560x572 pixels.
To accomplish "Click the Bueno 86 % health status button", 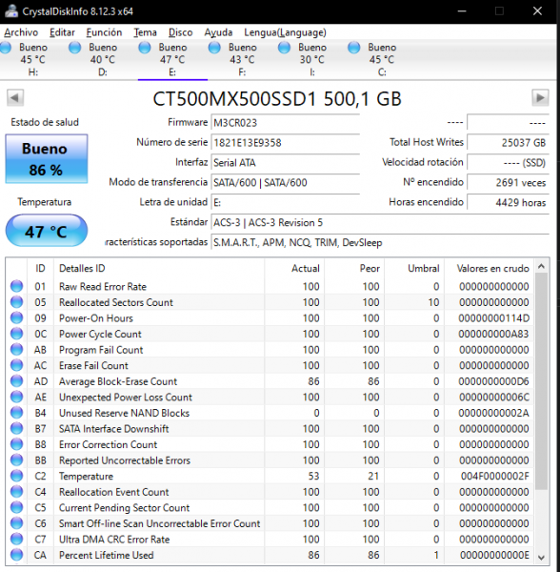I will [47, 158].
